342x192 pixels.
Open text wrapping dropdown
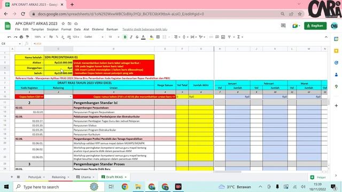193,37
